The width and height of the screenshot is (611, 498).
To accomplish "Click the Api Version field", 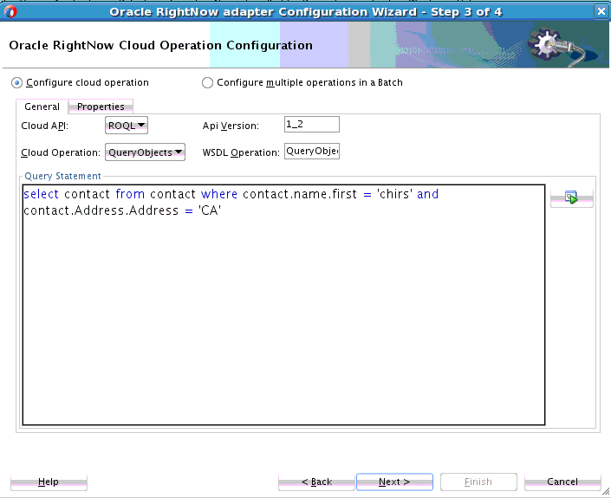I will pyautogui.click(x=312, y=125).
